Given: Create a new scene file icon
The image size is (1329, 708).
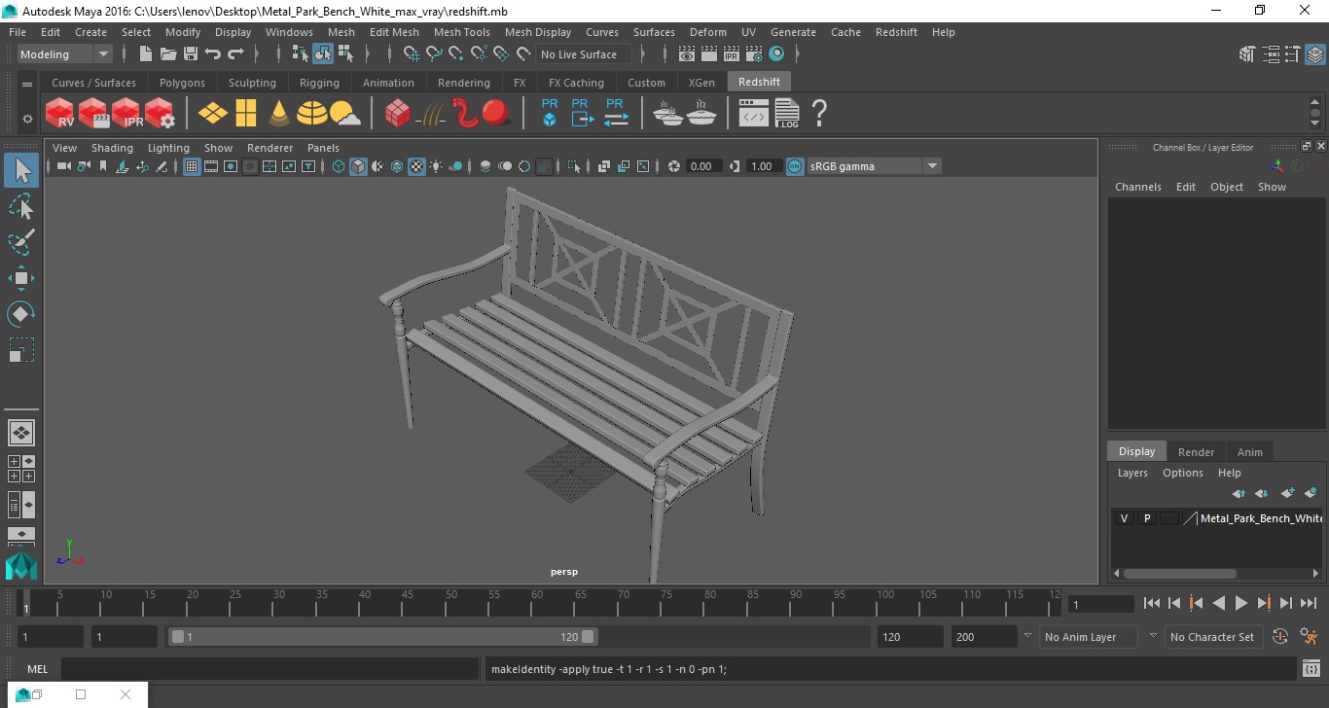Looking at the screenshot, I should point(146,54).
